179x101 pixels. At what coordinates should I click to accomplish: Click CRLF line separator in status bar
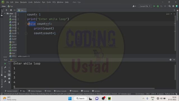click(x=148, y=94)
